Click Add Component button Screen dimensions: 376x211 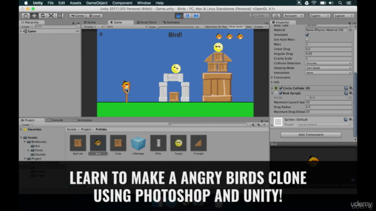pos(311,135)
